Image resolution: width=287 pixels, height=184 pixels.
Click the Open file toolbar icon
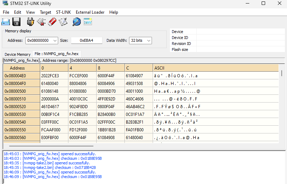6,22
